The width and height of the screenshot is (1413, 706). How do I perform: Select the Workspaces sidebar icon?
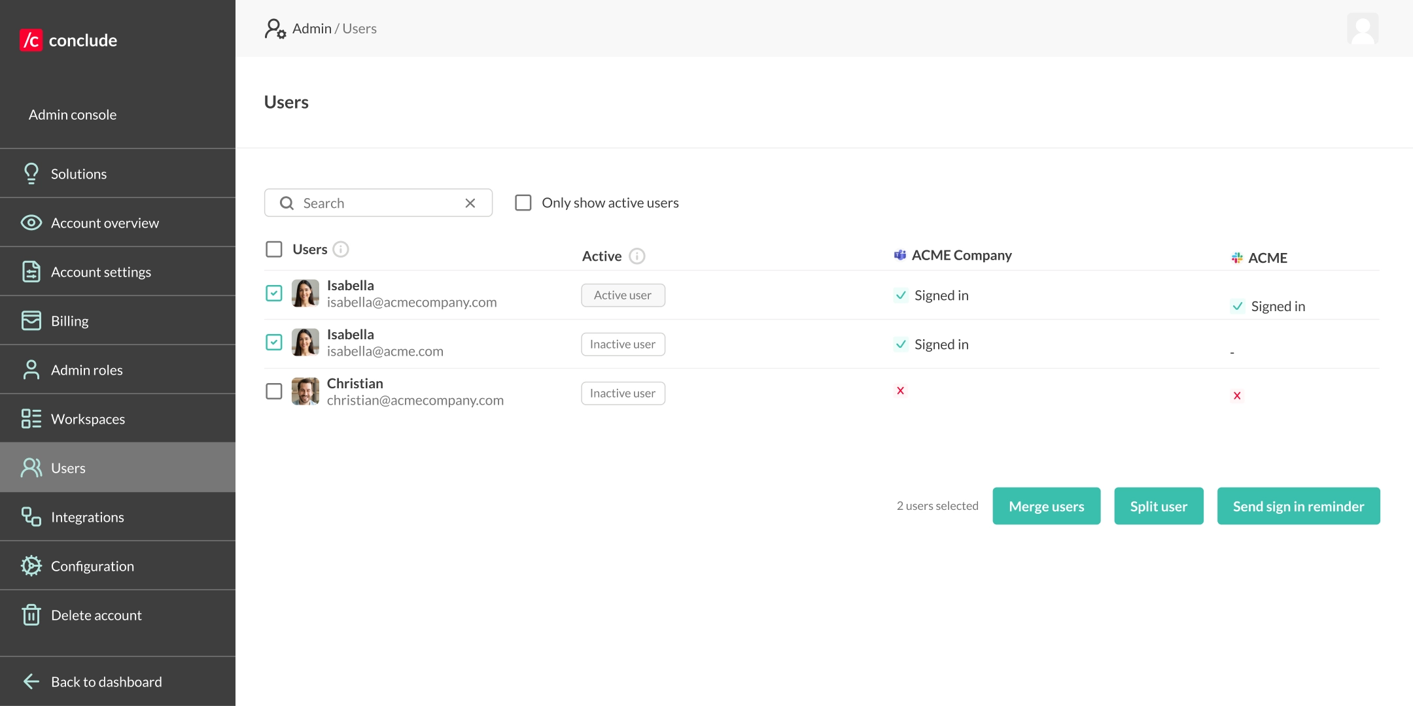click(31, 418)
